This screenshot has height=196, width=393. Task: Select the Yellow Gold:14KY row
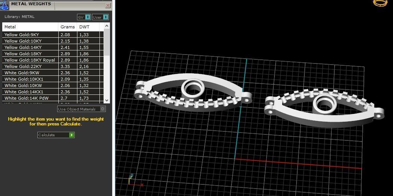pos(53,47)
